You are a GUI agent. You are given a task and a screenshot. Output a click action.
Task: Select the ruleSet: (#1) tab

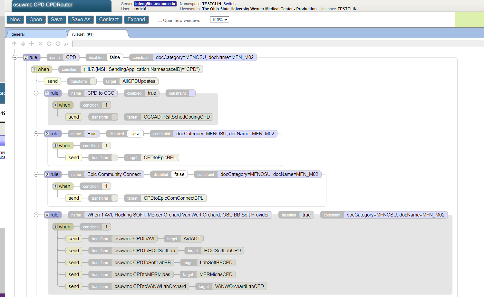[97, 34]
